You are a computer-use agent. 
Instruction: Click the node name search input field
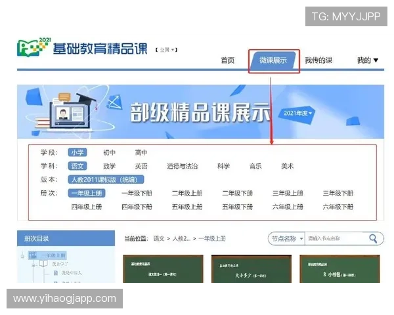point(336,238)
